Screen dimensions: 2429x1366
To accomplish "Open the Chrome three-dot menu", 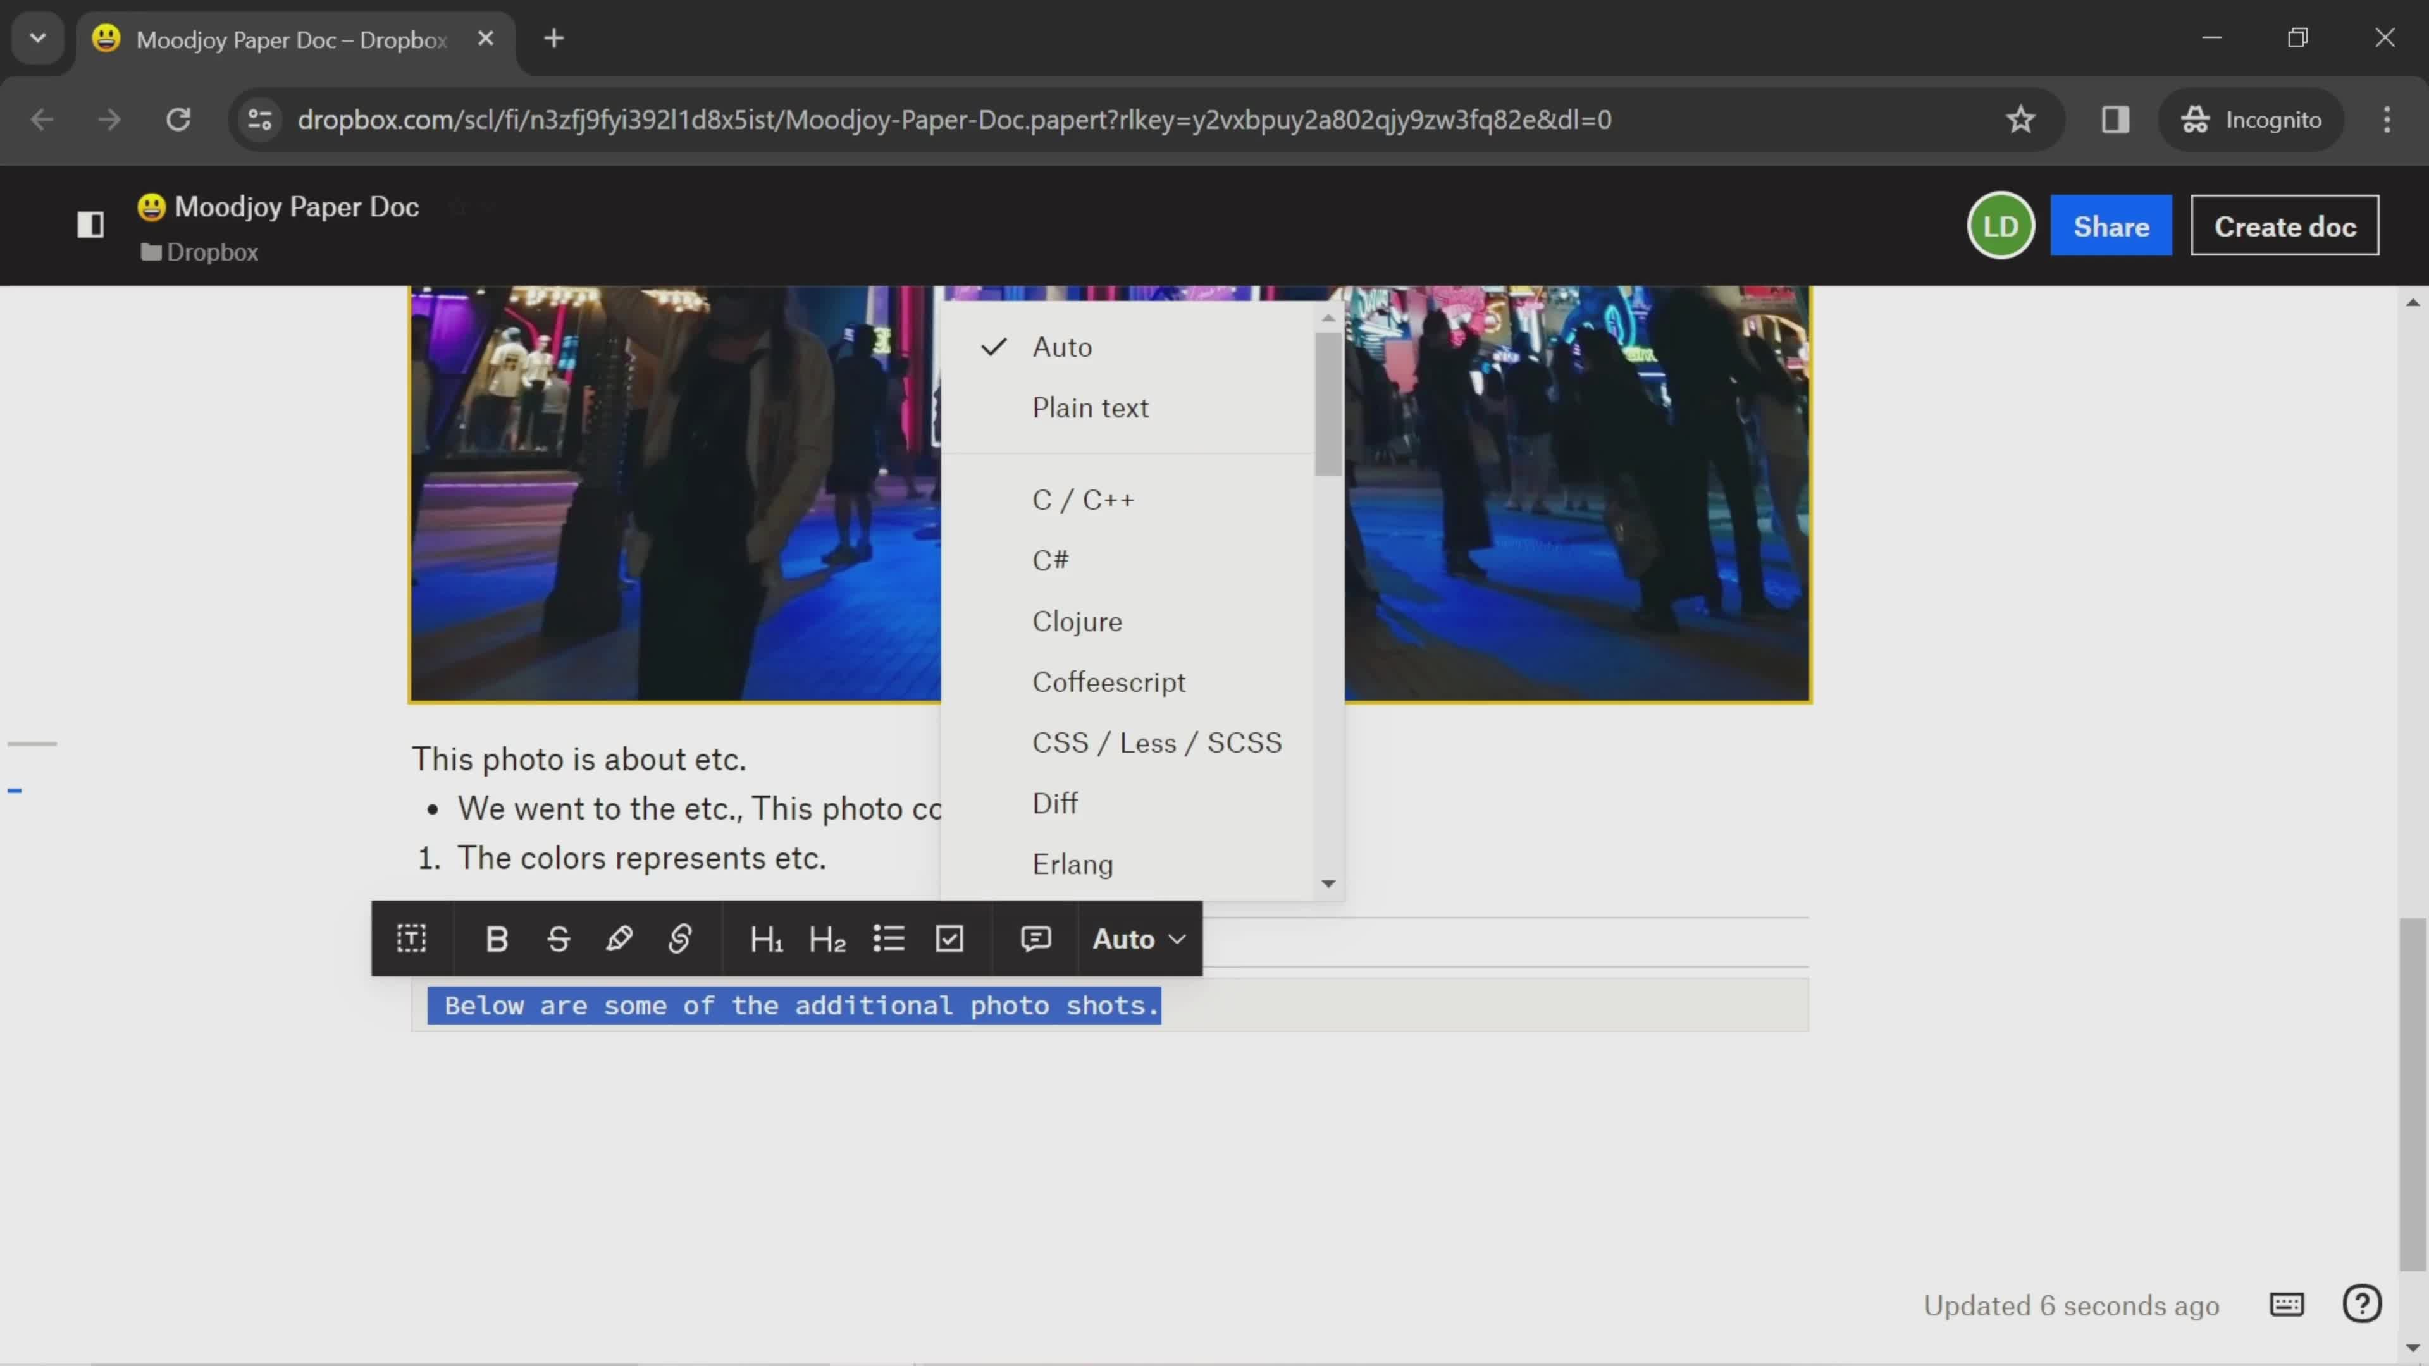I will click(x=2387, y=120).
